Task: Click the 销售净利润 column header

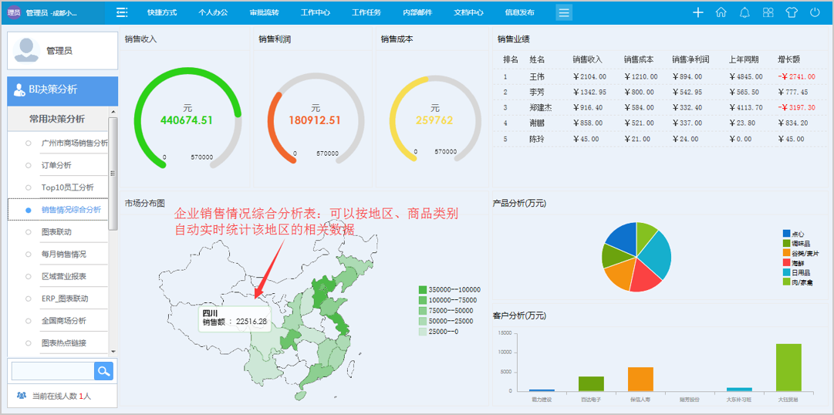Action: click(x=690, y=59)
